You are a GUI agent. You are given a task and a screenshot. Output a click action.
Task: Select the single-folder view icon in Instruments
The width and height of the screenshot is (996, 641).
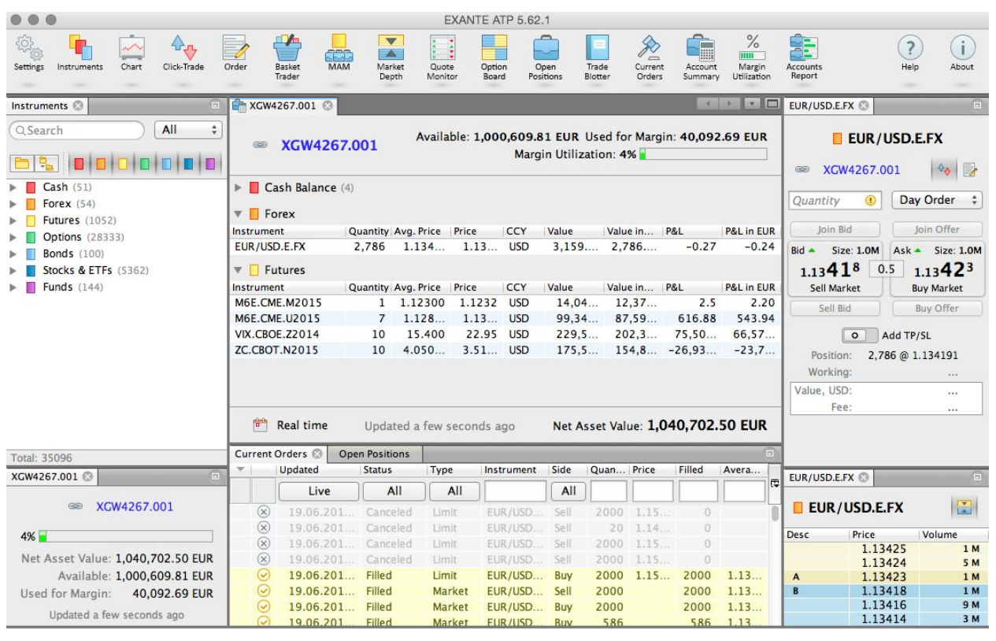21,164
